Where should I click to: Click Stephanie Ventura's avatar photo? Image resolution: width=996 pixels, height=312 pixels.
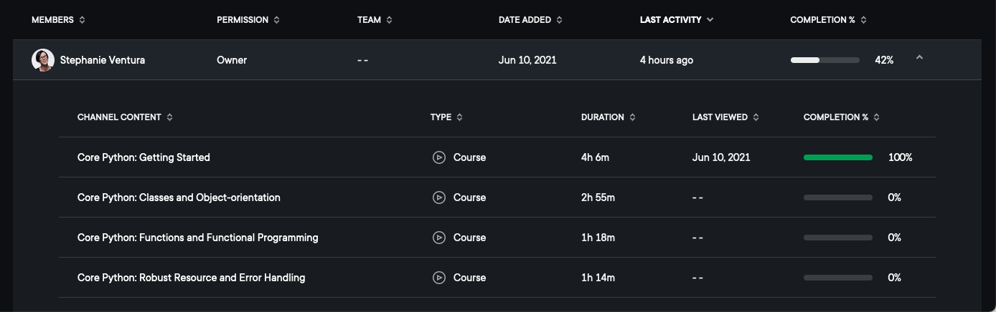tap(43, 60)
